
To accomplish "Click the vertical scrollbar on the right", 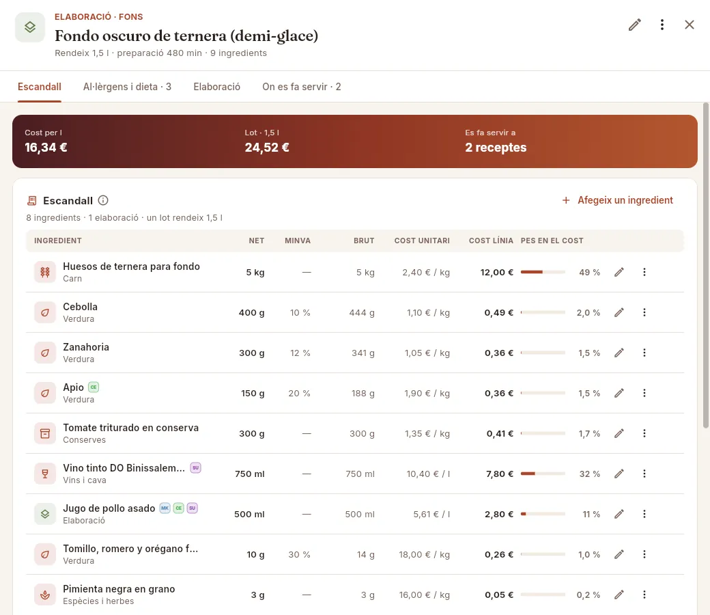I will pyautogui.click(x=705, y=265).
